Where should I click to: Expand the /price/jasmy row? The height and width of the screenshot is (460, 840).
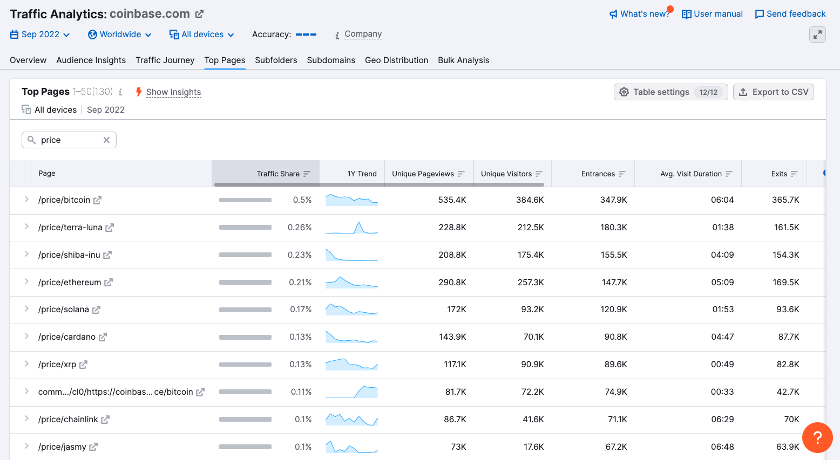click(26, 446)
